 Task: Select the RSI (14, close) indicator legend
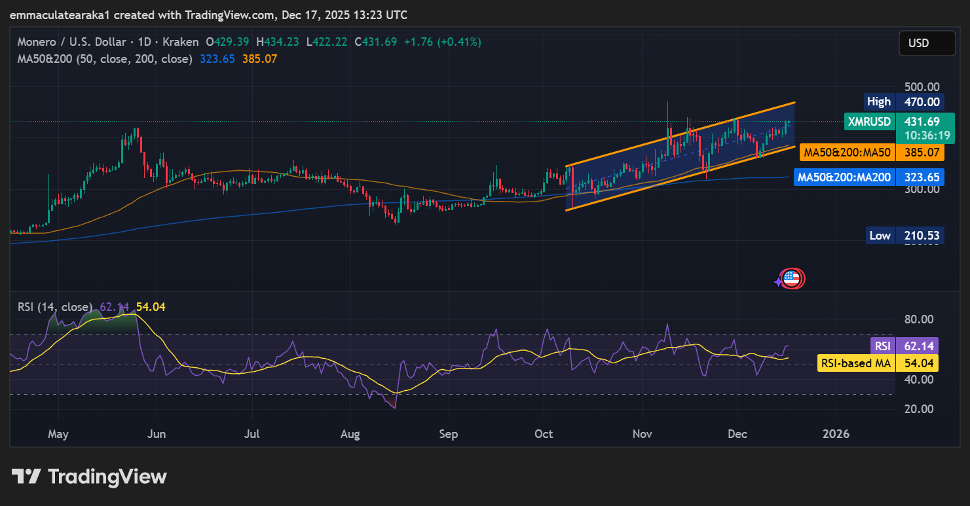coord(55,307)
